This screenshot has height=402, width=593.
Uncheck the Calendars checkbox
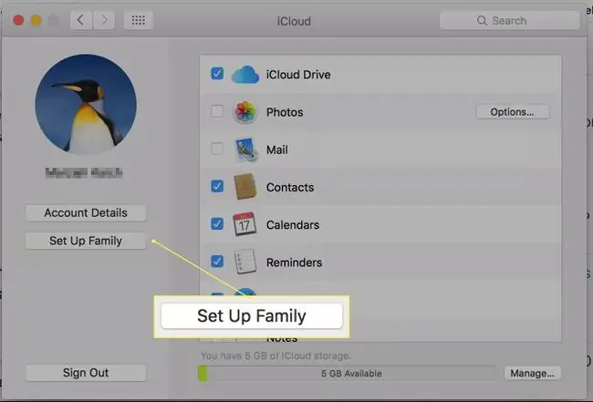pos(217,223)
